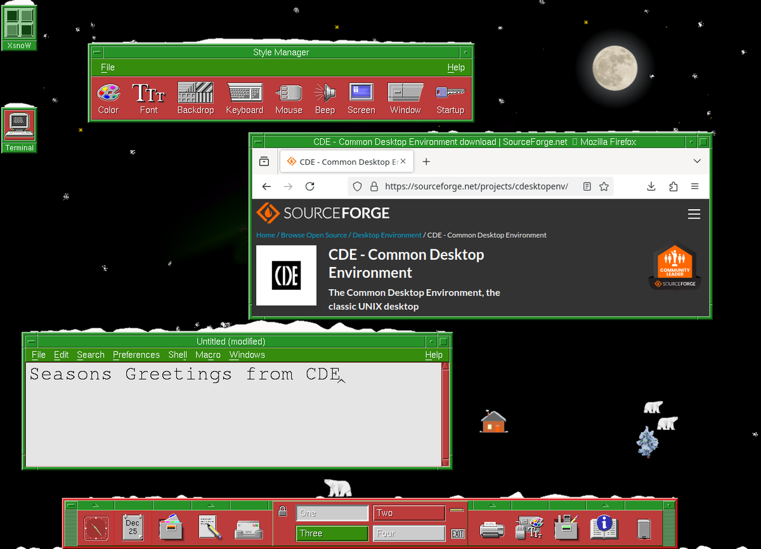This screenshot has width=761, height=549.
Task: Expand the subpanel arrow above the Printer
Action: click(492, 505)
